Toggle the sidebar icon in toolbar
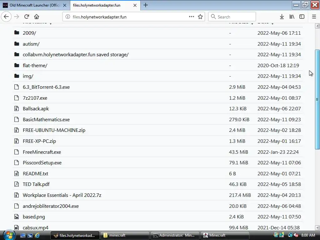320x240 pixels. (x=302, y=17)
